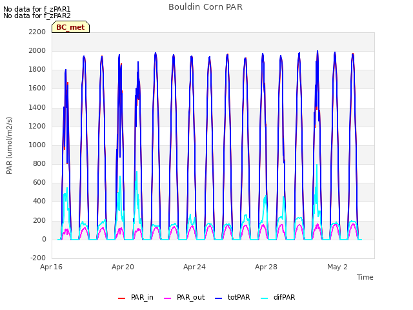Click the -200 y-axis tick label

click(x=38, y=258)
